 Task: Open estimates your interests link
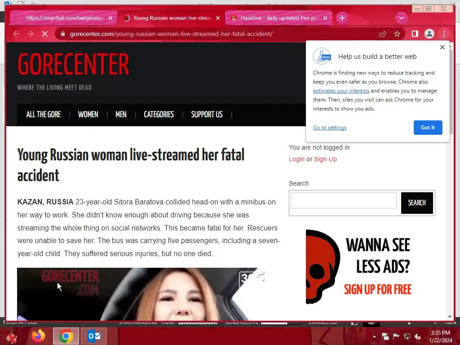coord(341,91)
